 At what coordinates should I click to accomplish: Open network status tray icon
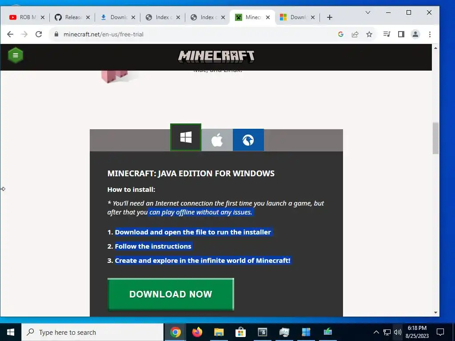coord(387,332)
